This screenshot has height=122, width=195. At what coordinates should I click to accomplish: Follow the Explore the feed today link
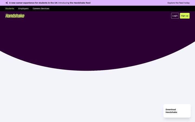[178, 3]
